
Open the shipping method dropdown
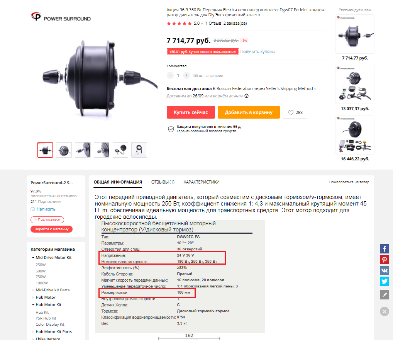tap(315, 89)
